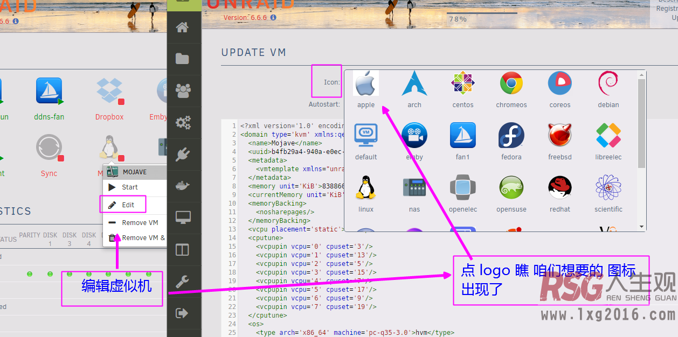
Task: Open the monitor icon in the sidebar
Action: click(x=183, y=218)
